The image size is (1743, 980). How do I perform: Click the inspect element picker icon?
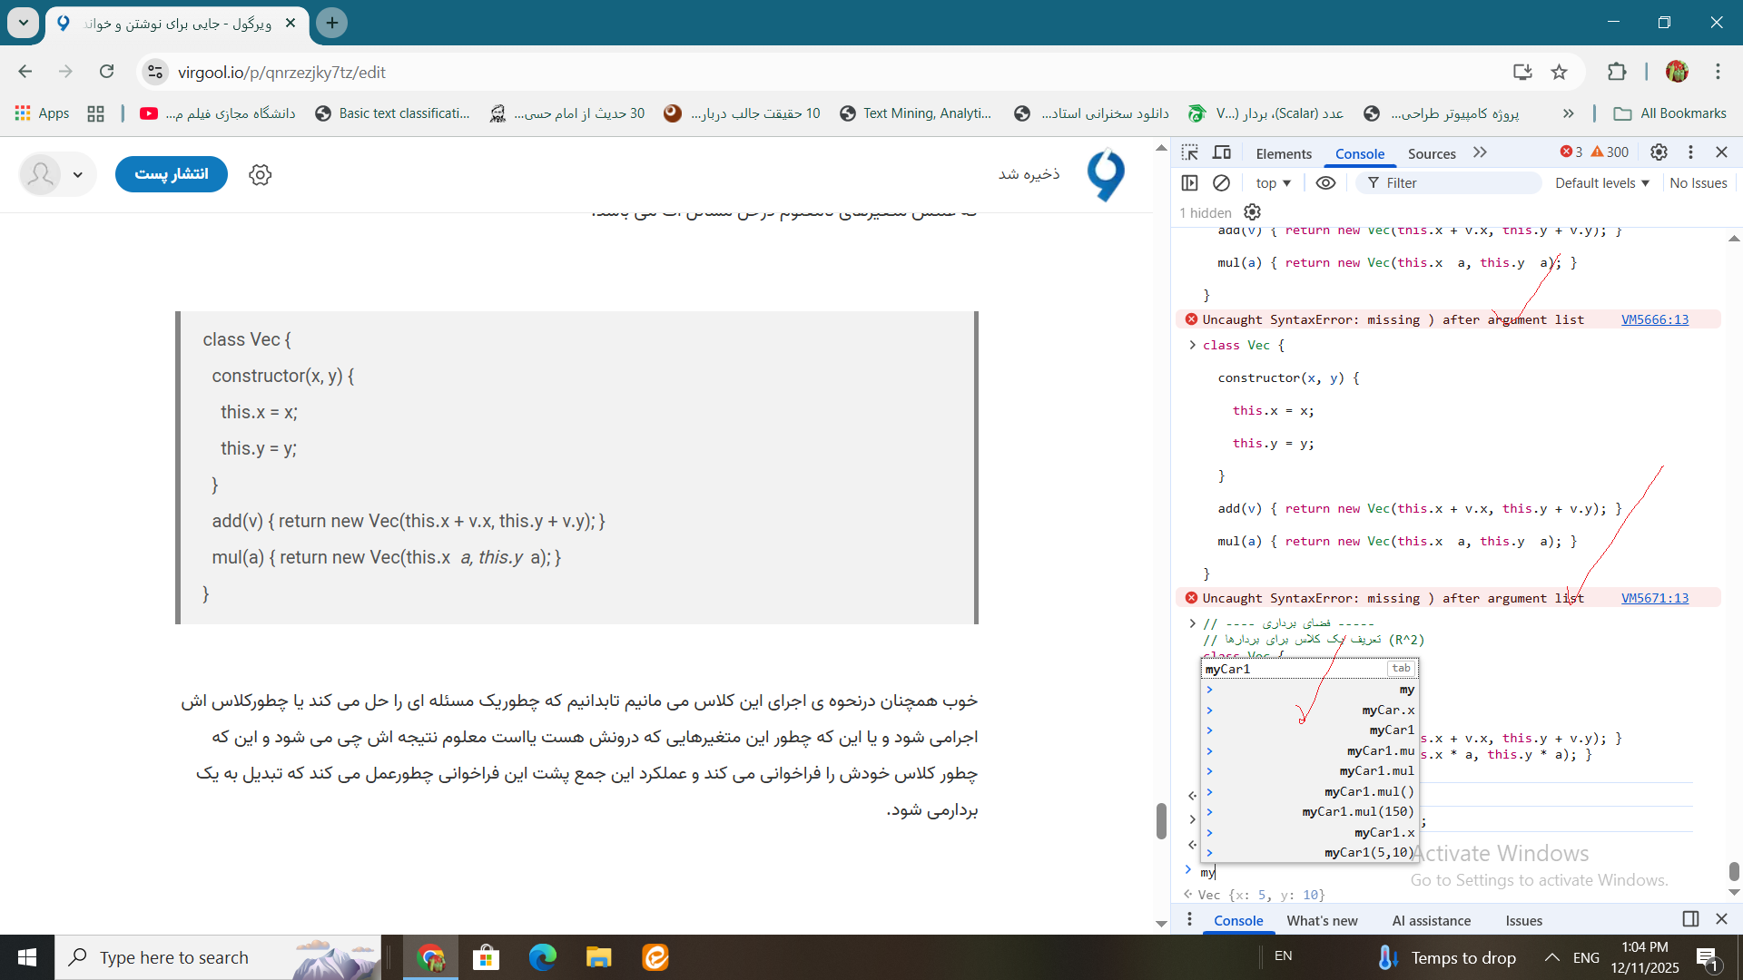1190,152
